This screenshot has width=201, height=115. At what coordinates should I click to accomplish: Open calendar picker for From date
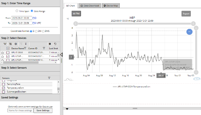click(x=33, y=18)
